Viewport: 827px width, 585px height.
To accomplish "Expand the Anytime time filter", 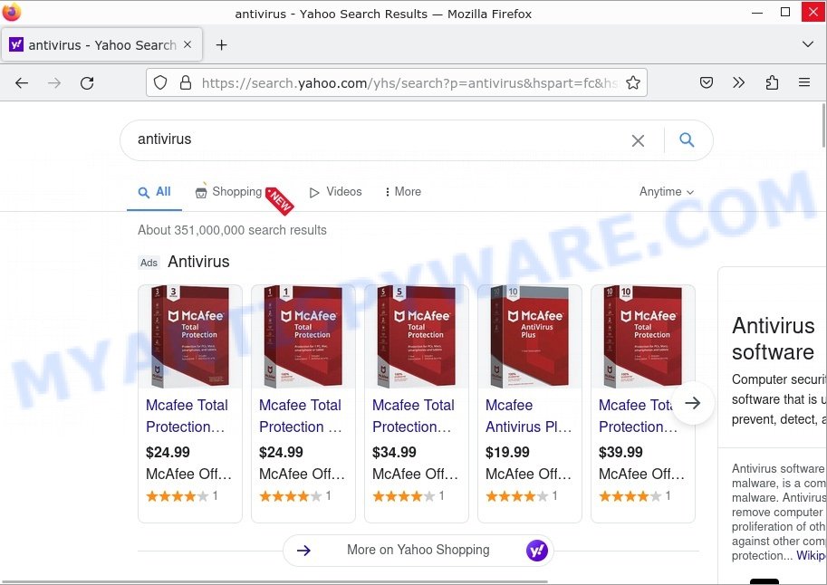I will coord(667,192).
